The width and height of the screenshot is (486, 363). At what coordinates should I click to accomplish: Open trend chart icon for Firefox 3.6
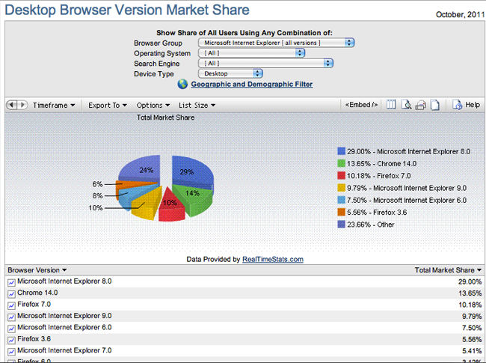tap(11, 340)
